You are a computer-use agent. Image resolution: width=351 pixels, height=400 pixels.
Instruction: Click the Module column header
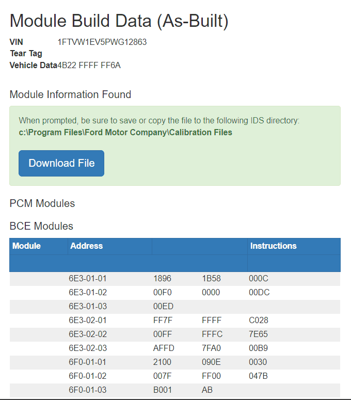click(x=26, y=246)
